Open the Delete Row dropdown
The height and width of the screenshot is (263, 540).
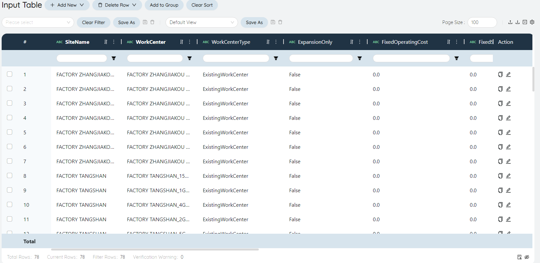coord(117,5)
